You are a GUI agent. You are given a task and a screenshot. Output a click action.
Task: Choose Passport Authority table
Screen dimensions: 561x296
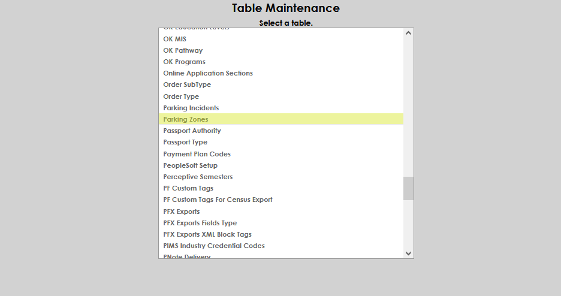tap(192, 131)
